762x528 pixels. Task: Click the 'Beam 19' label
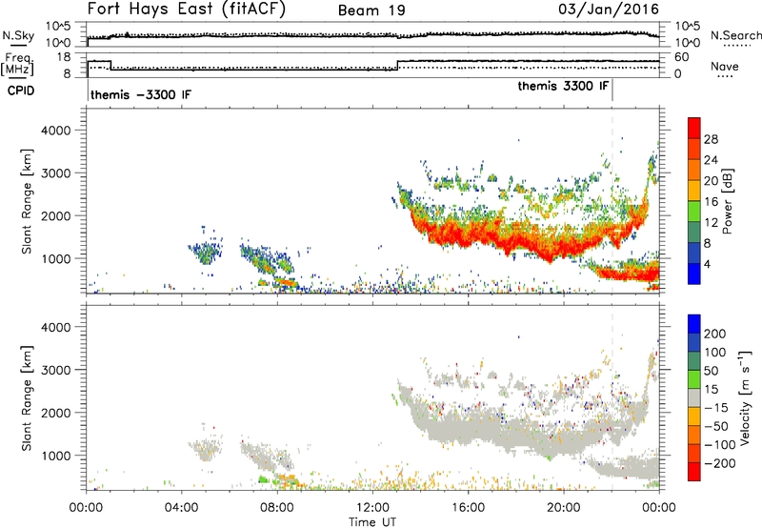371,10
